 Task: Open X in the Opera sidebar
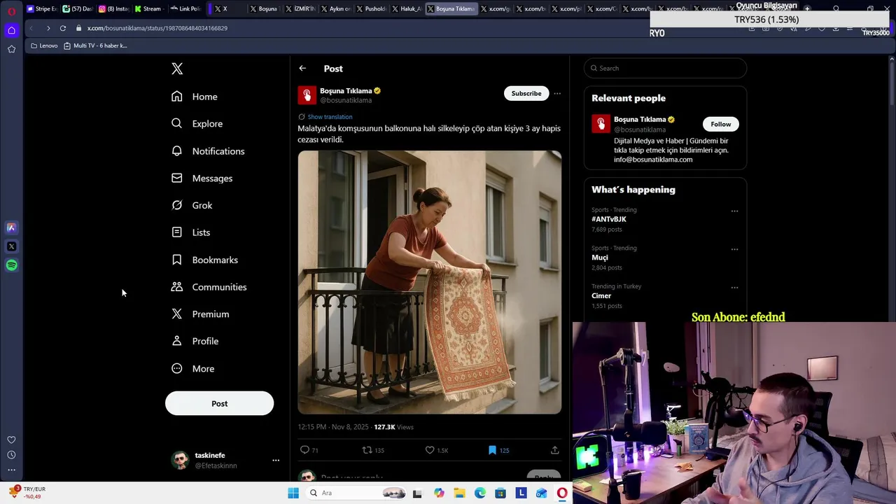pos(11,246)
